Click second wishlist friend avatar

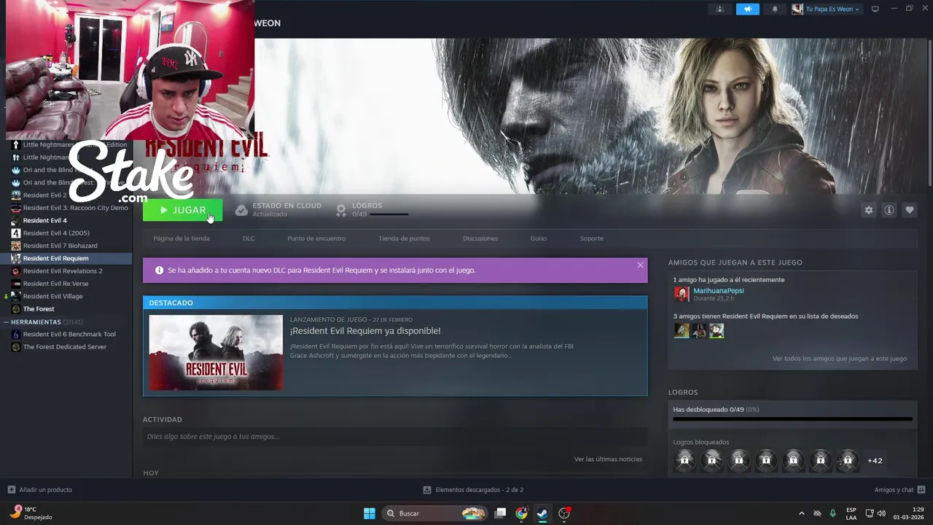click(699, 330)
